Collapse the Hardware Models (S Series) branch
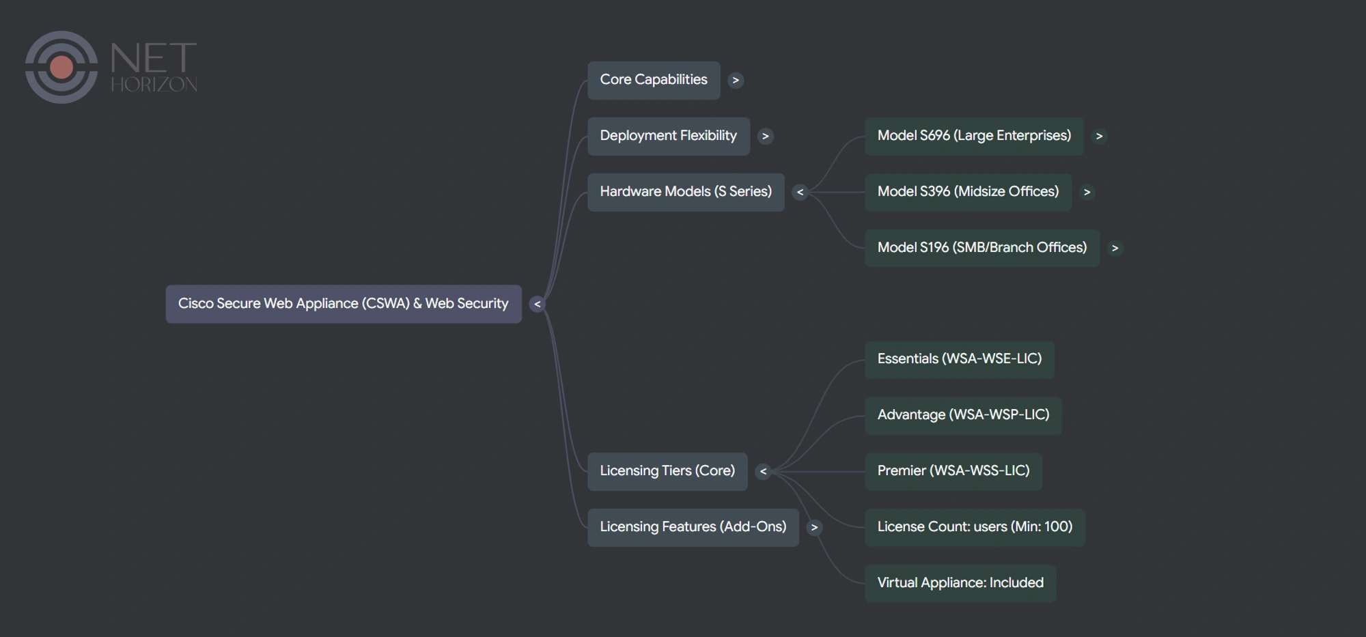The height and width of the screenshot is (637, 1366). point(800,193)
